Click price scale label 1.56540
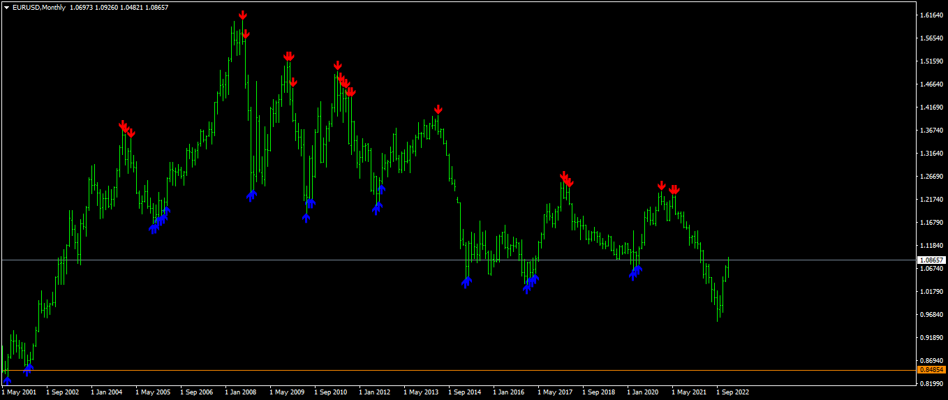 coord(932,38)
